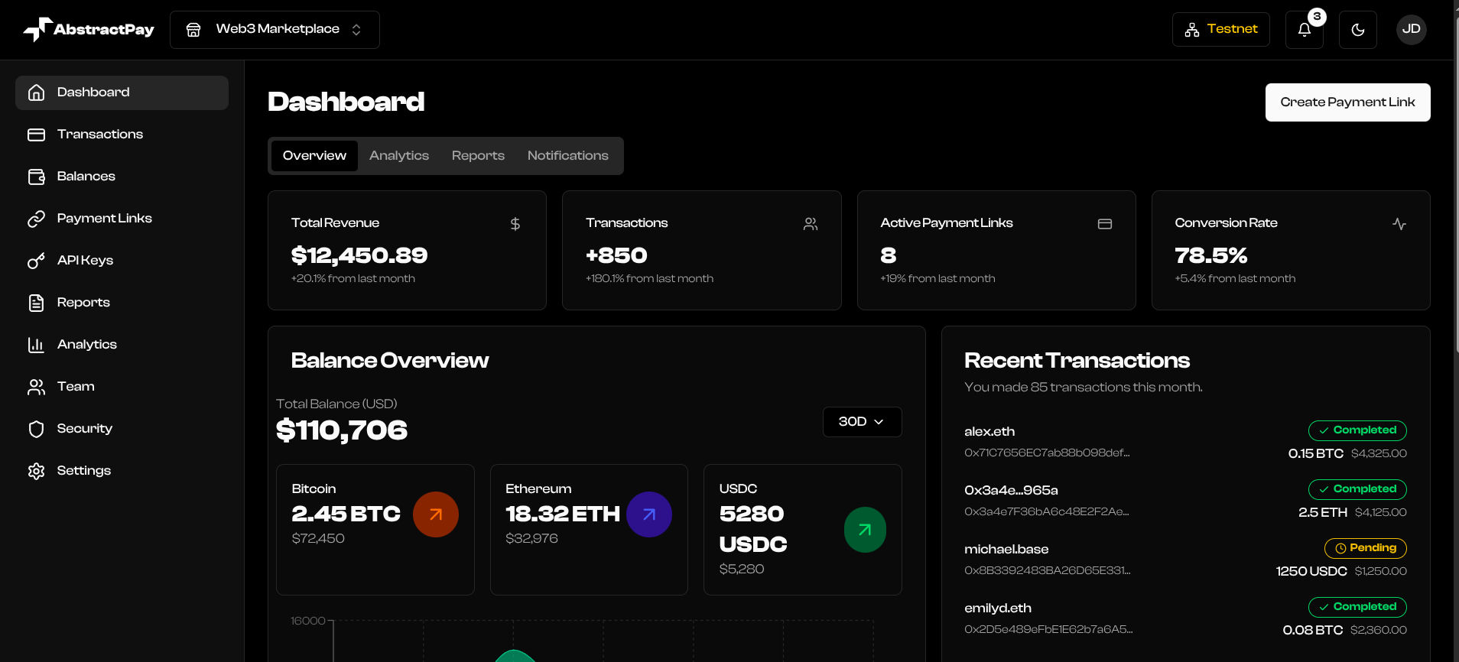Click the notification bell icon
This screenshot has width=1459, height=662.
pyautogui.click(x=1304, y=30)
